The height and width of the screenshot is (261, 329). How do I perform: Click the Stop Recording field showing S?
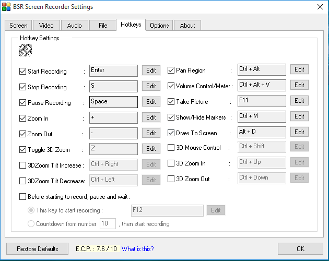[113, 86]
